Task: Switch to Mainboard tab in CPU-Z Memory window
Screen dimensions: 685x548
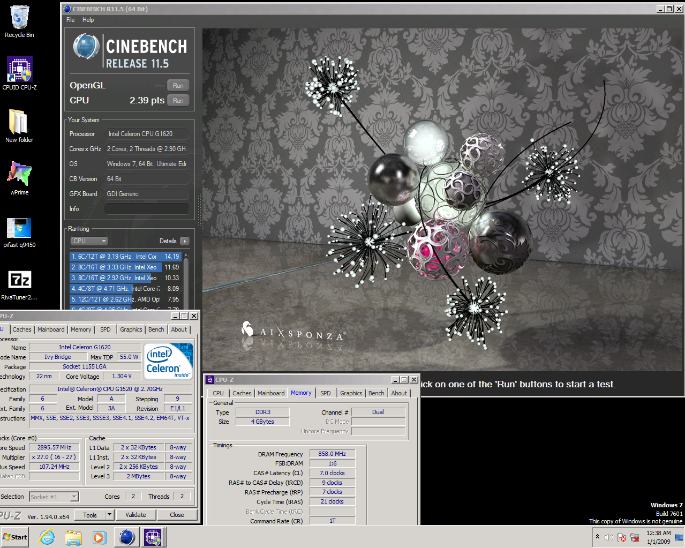Action: coord(271,393)
